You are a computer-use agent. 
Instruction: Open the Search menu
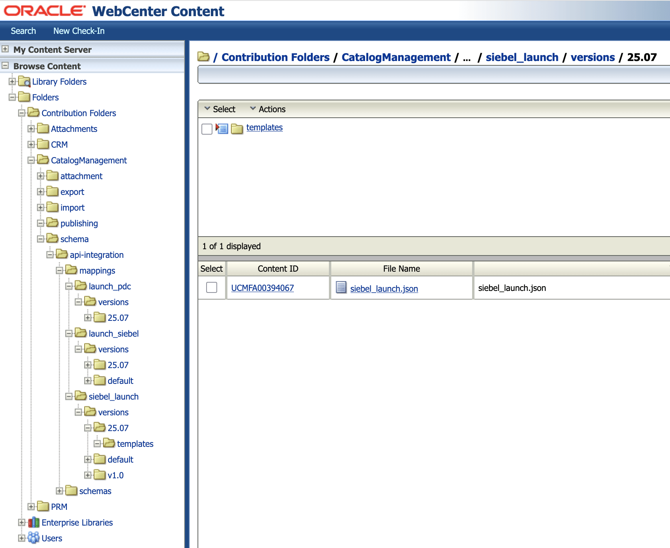click(23, 31)
